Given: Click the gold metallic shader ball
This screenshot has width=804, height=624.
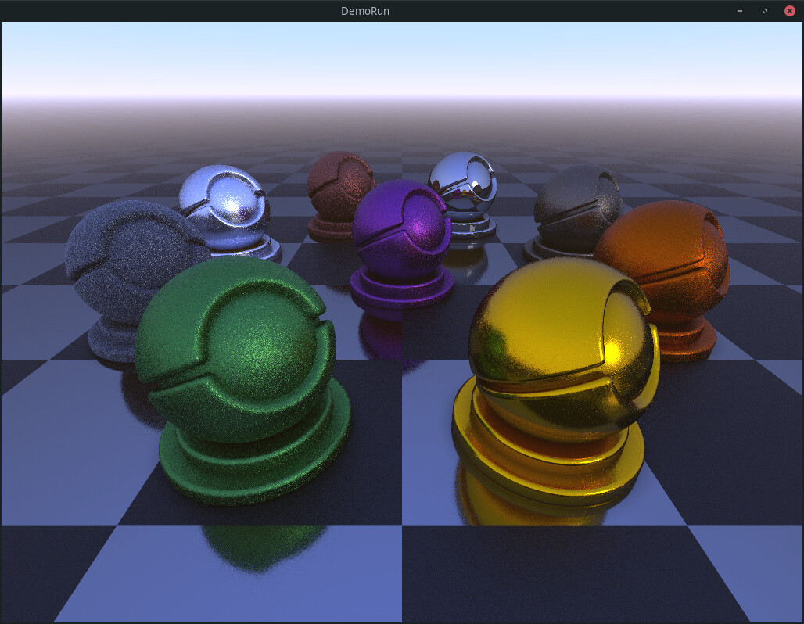Looking at the screenshot, I should point(555,382).
